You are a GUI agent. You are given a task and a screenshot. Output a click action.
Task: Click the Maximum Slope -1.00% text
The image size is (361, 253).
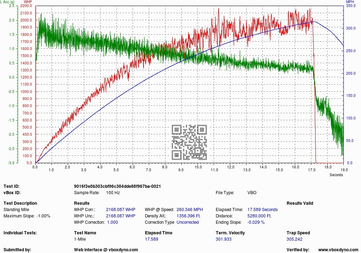click(27, 216)
